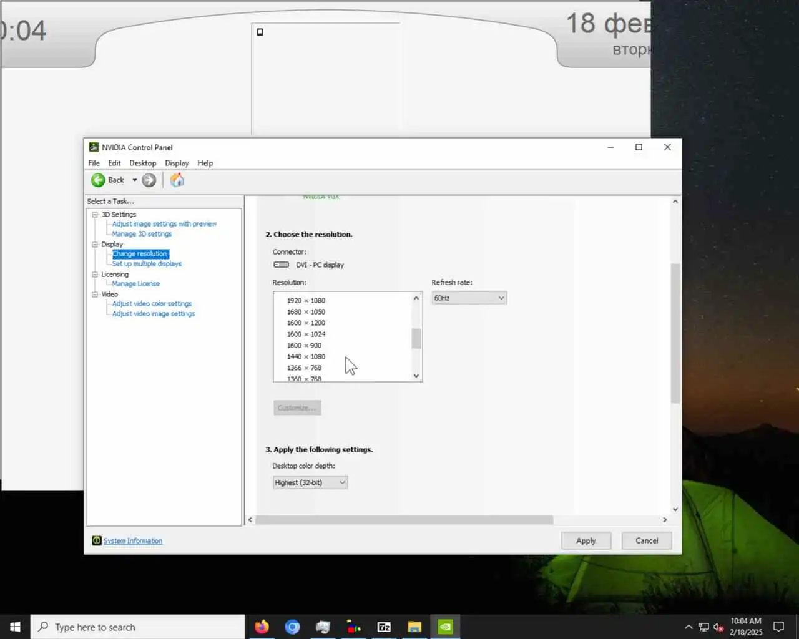Viewport: 799px width, 639px height.
Task: Click the resolution list scroll down arrow
Action: point(416,376)
